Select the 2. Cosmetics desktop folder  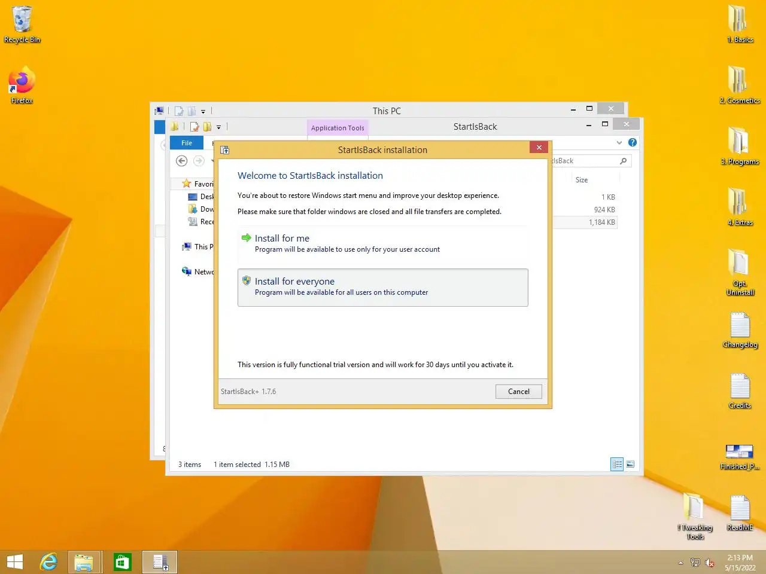[740, 86]
